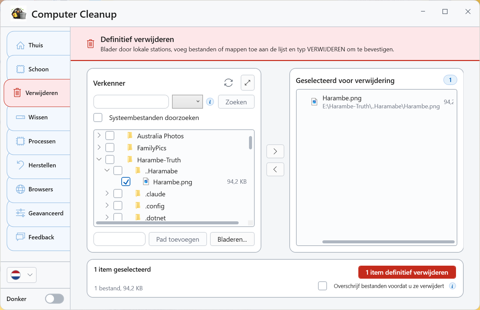480x310 pixels.
Task: Enable overwrite files before deleting checkbox
Action: [x=323, y=286]
